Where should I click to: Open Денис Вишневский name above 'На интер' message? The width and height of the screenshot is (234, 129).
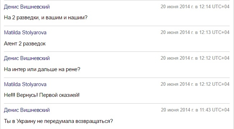click(x=27, y=58)
